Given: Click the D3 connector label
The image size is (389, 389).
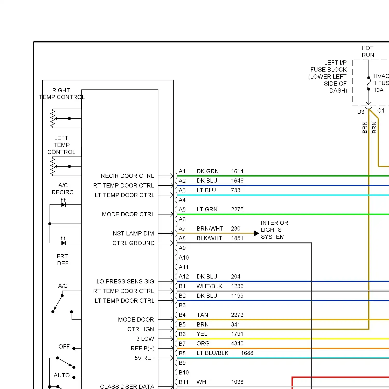Looking at the screenshot, I should [x=360, y=112].
